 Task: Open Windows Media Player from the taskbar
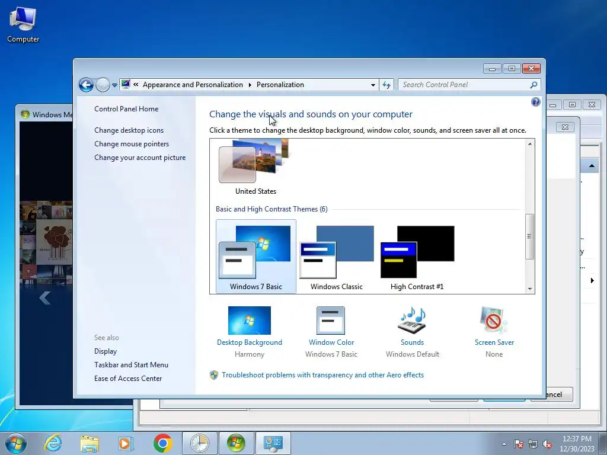126,443
